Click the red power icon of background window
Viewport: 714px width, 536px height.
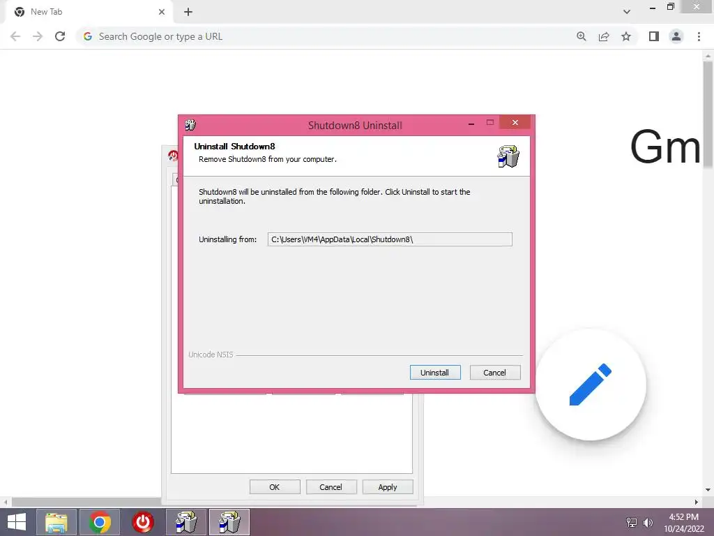click(173, 156)
